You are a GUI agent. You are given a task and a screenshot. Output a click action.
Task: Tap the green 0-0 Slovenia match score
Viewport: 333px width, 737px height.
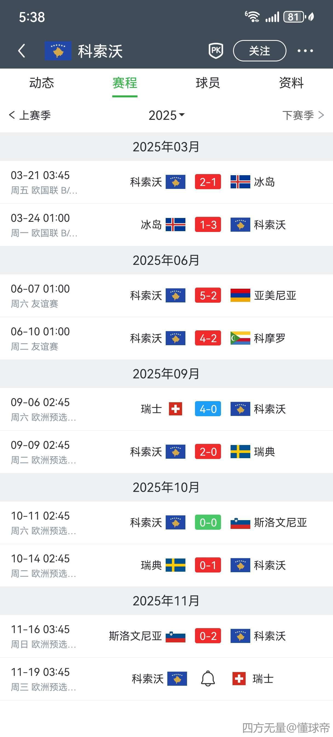[208, 522]
